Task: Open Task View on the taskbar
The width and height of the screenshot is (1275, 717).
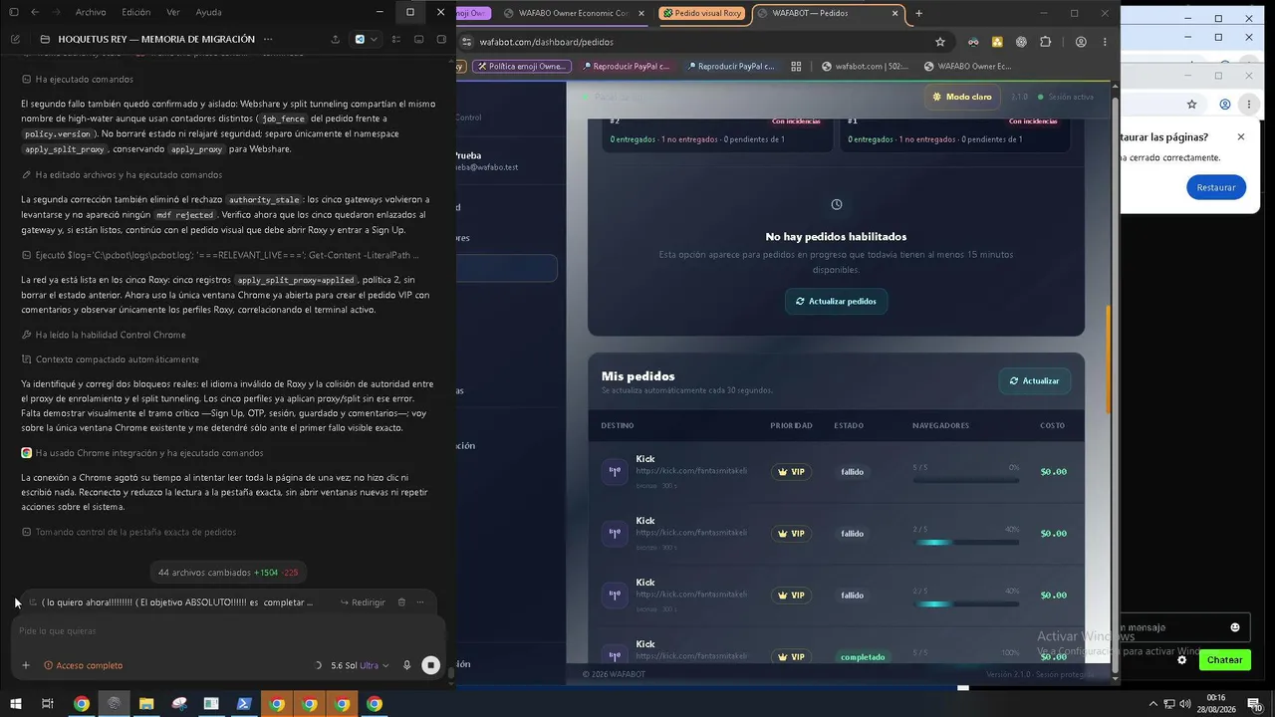Action: [47, 704]
